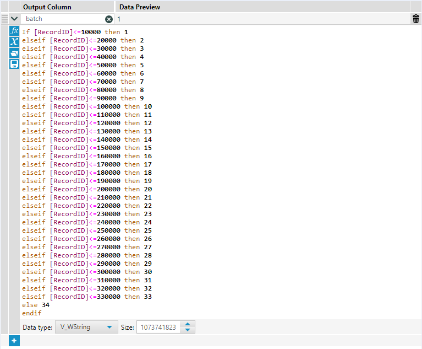Image resolution: width=422 pixels, height=349 pixels.
Task: Clear the batch output column name
Action: pyautogui.click(x=109, y=19)
